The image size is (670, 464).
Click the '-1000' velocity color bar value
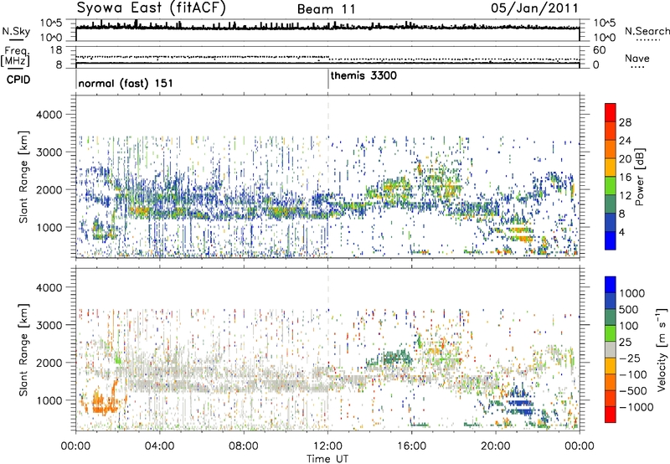point(636,407)
